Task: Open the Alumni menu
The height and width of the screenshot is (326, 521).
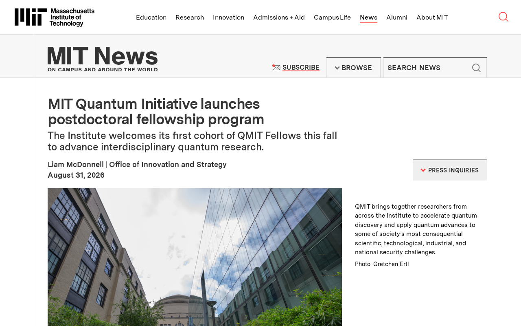Action: tap(397, 17)
